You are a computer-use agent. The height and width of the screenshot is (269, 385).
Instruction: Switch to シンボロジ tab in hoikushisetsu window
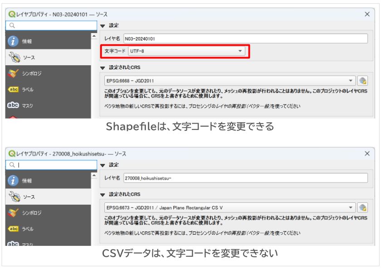48,212
